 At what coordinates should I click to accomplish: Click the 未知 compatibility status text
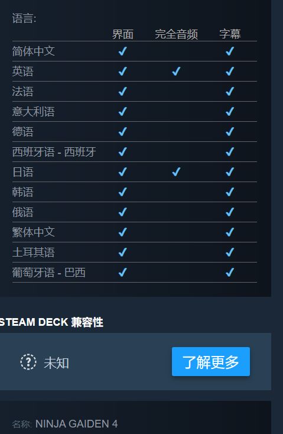click(57, 362)
